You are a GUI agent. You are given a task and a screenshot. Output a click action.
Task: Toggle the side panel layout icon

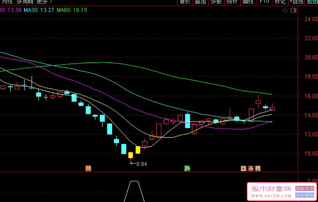click(294, 10)
